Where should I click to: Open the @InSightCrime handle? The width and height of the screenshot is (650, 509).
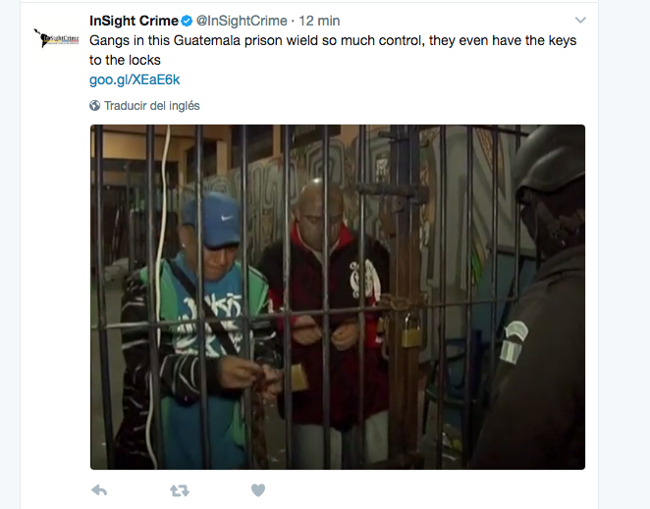click(242, 21)
